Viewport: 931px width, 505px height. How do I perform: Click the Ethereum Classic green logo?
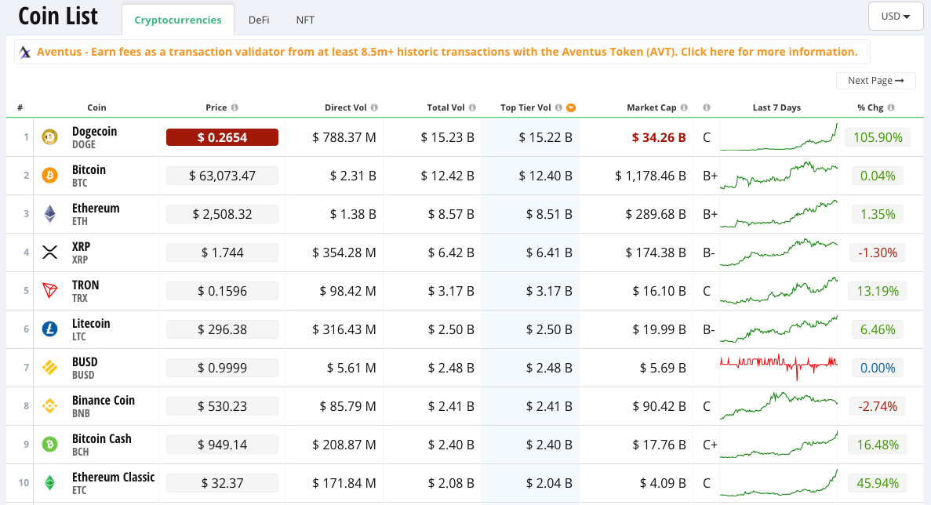(x=50, y=483)
